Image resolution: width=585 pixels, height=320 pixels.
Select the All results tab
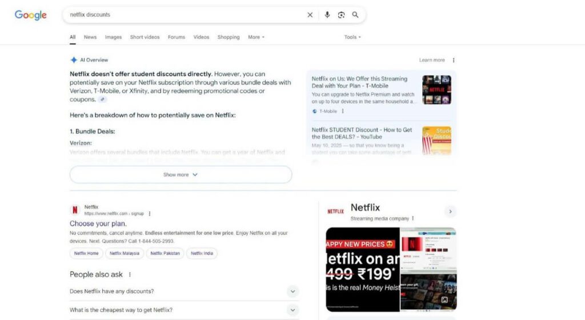point(73,37)
